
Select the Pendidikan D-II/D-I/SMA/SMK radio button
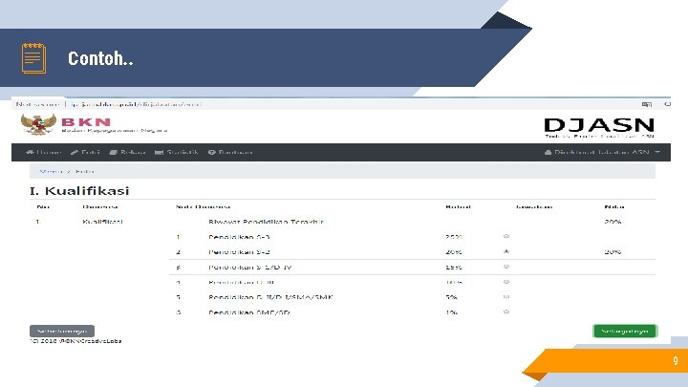coord(505,297)
